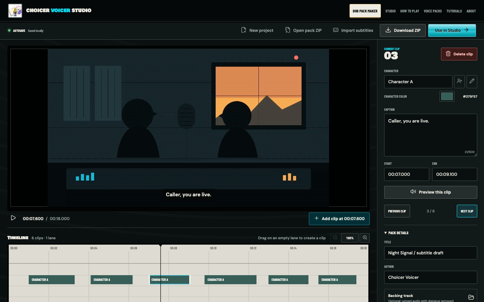Click Open pack ZIP
This screenshot has width=484, height=302.
tap(304, 31)
